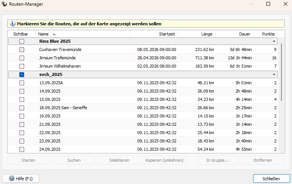
Task: Tick the checkbox for route 18.09.2025 Sam - Seneffe
Action: click(x=22, y=108)
